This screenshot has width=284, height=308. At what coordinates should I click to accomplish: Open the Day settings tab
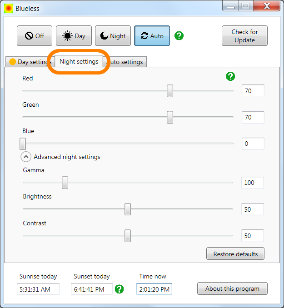pyautogui.click(x=30, y=62)
